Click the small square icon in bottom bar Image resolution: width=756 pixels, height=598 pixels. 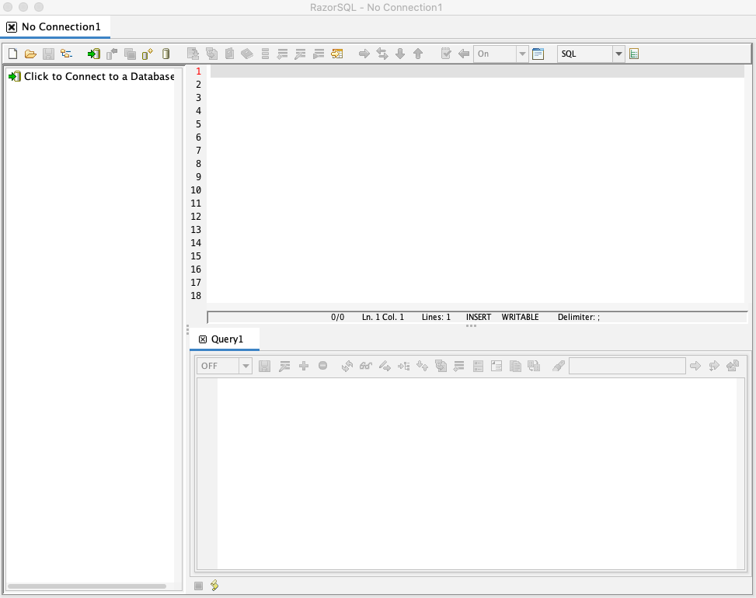tap(198, 586)
